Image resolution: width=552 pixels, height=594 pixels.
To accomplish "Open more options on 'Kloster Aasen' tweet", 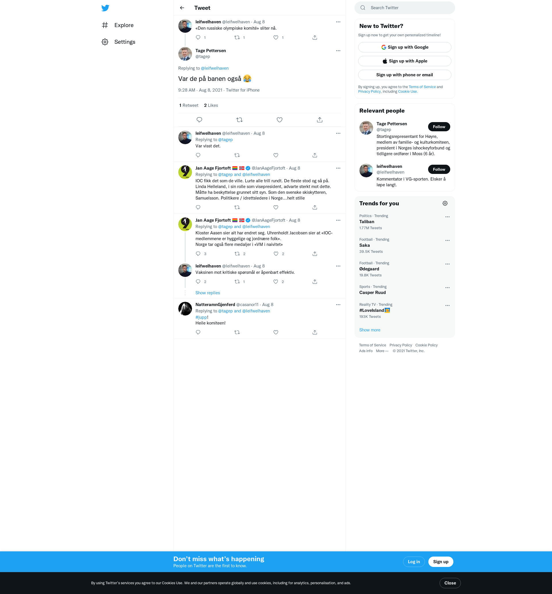I will pos(338,220).
